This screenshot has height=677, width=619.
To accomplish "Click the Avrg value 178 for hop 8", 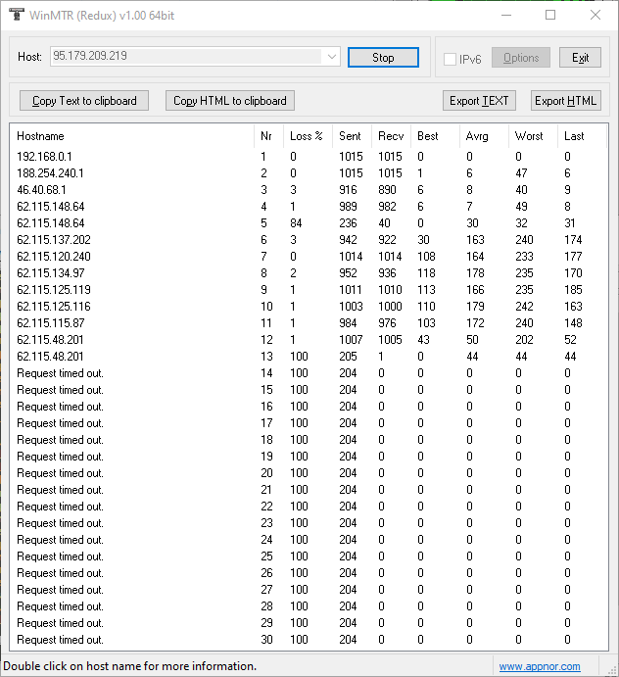I will (475, 273).
